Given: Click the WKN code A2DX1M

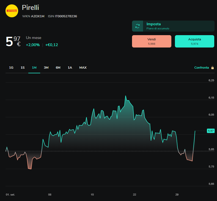Looking at the screenshot, I should click(x=38, y=16).
